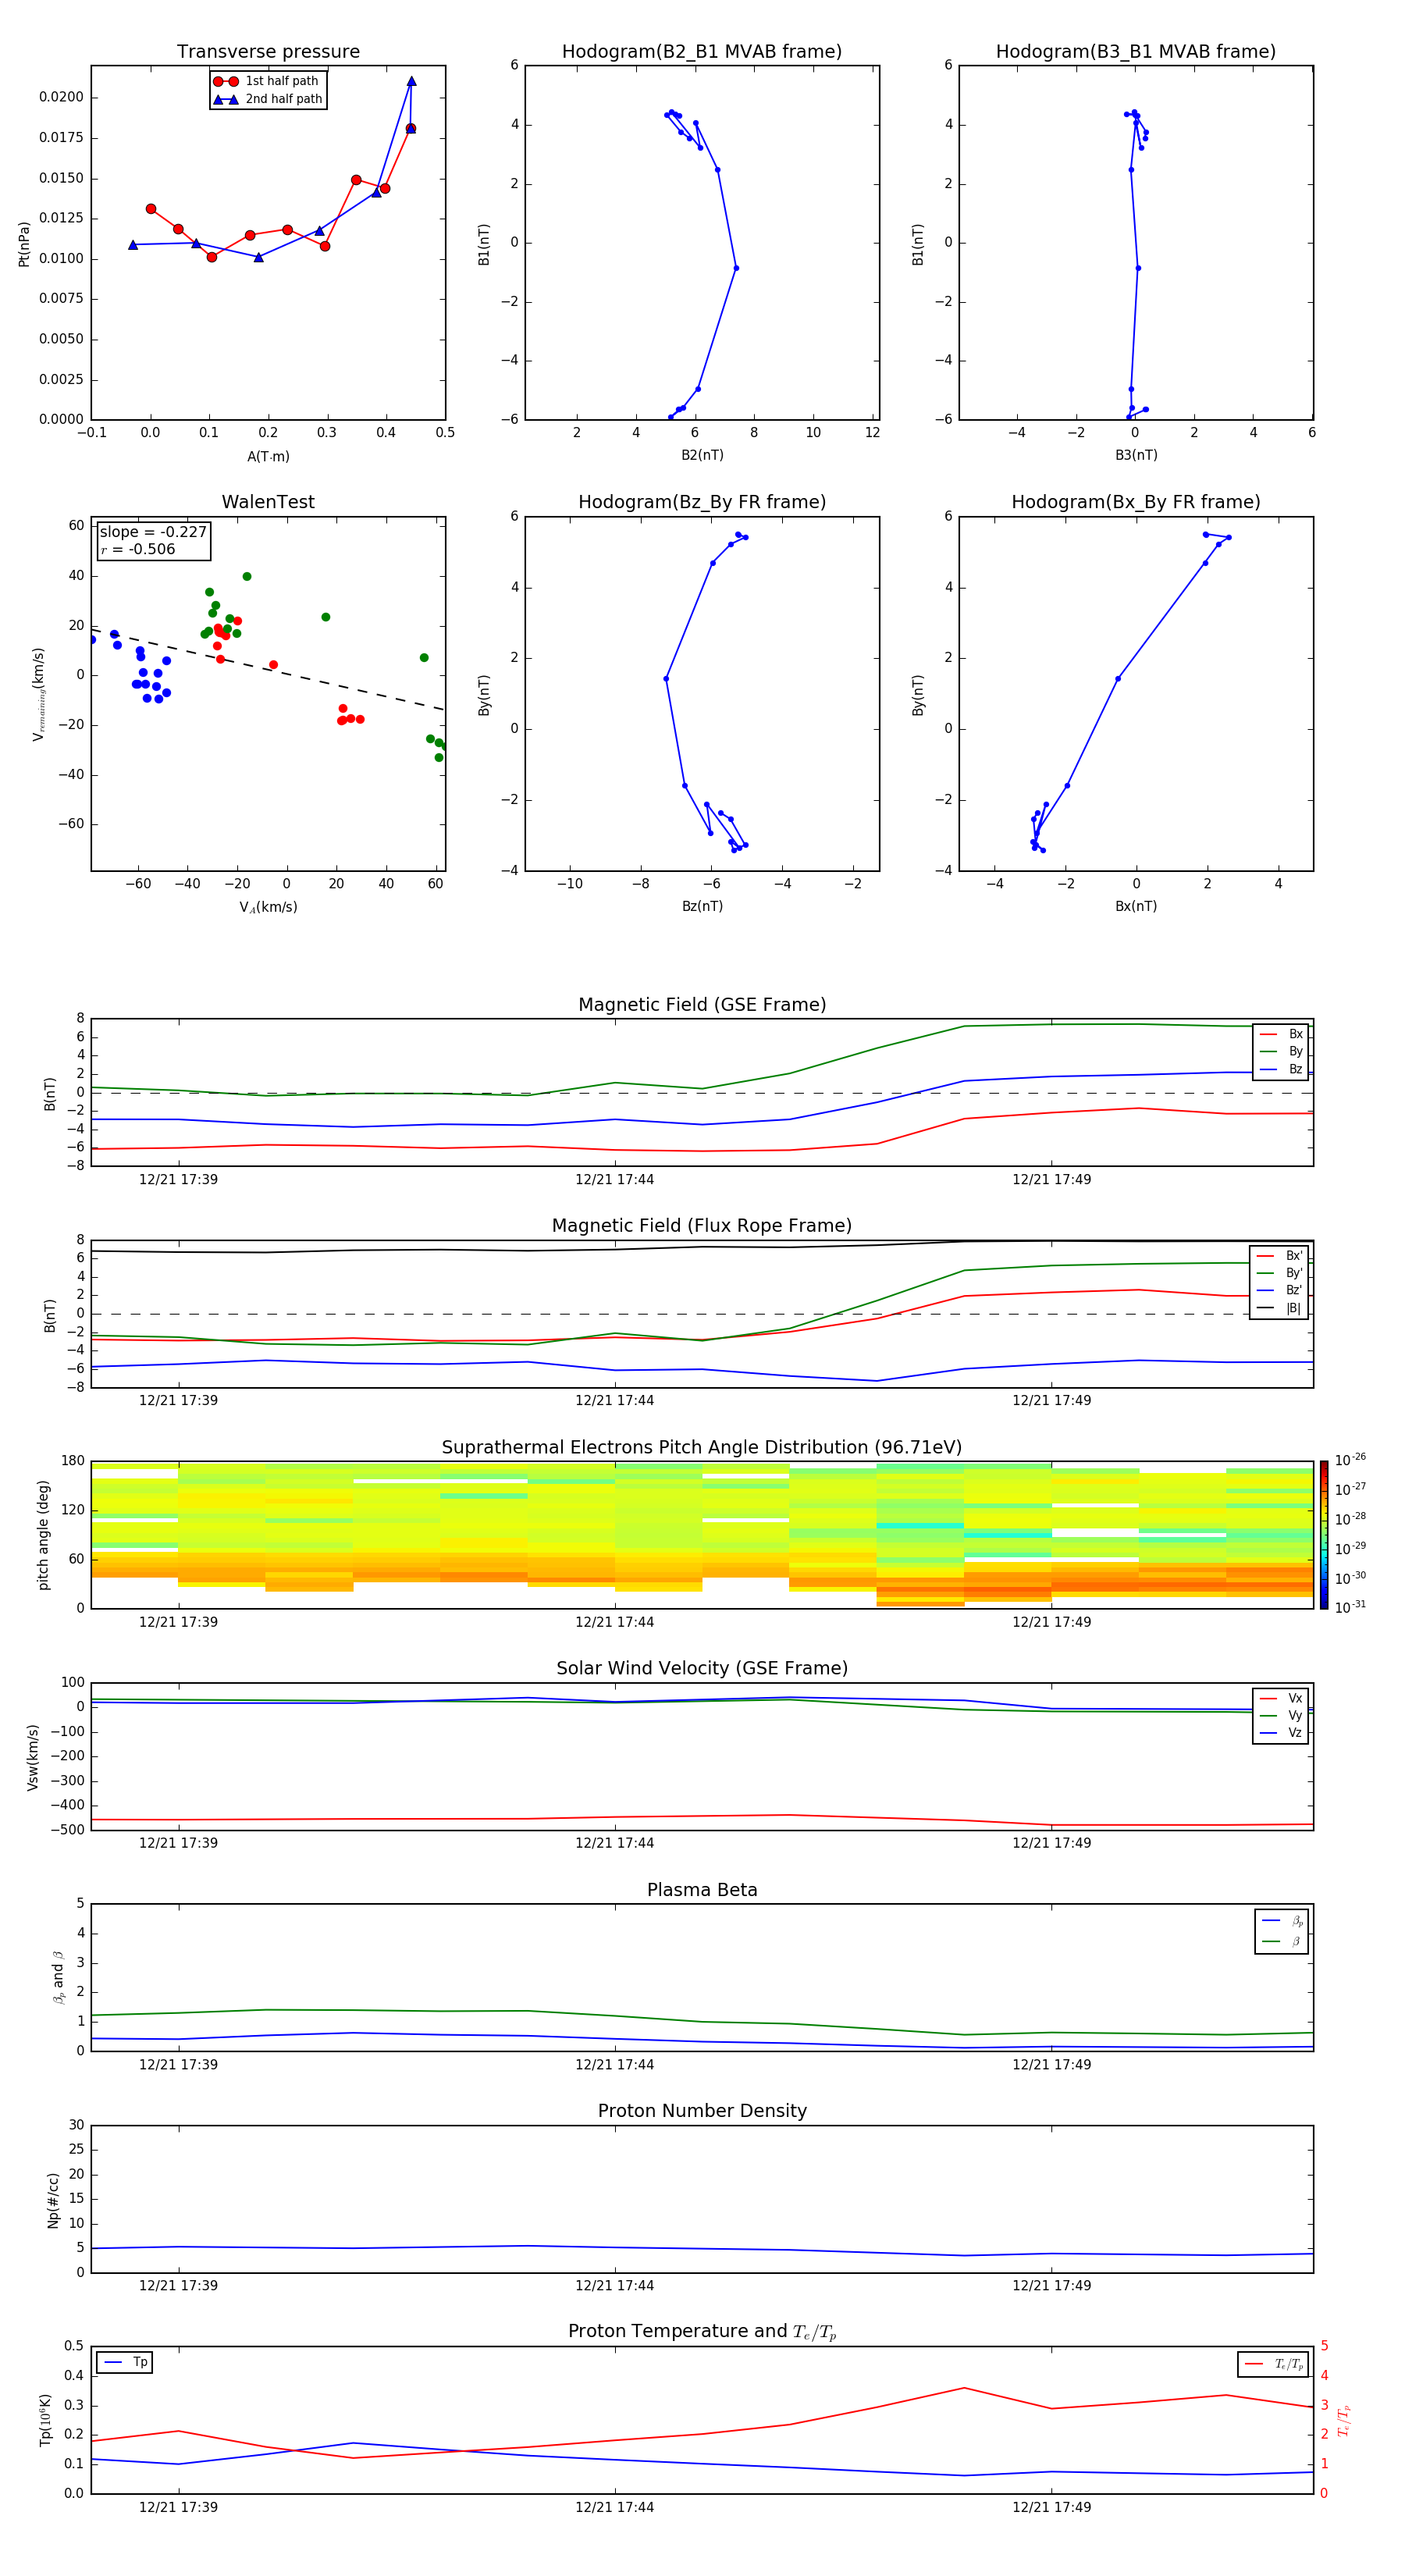This screenshot has width=1405, height=2576.
Task: Click the 'V_A(km/s)' x-axis label
Action: [268, 908]
